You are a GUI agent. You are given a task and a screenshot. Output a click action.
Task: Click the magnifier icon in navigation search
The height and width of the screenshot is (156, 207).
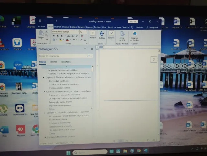pos(88,56)
